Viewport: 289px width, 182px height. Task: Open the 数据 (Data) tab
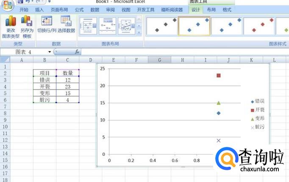95,10
